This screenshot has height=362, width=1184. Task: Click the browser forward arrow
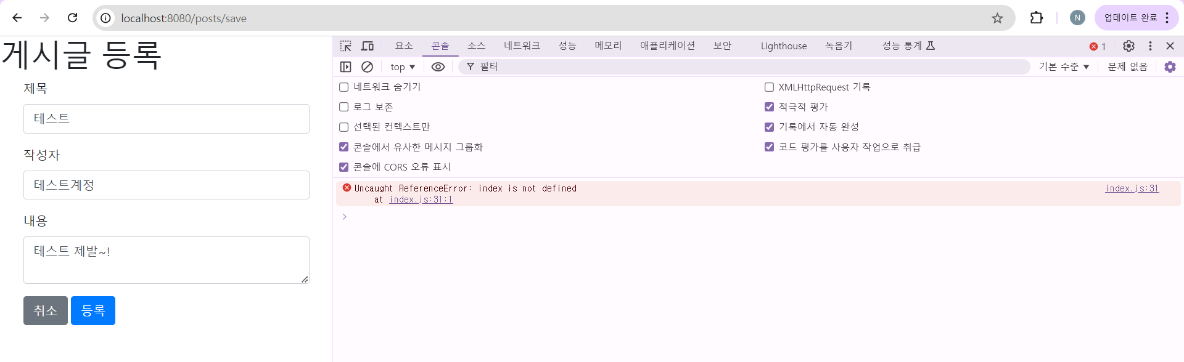pos(44,18)
